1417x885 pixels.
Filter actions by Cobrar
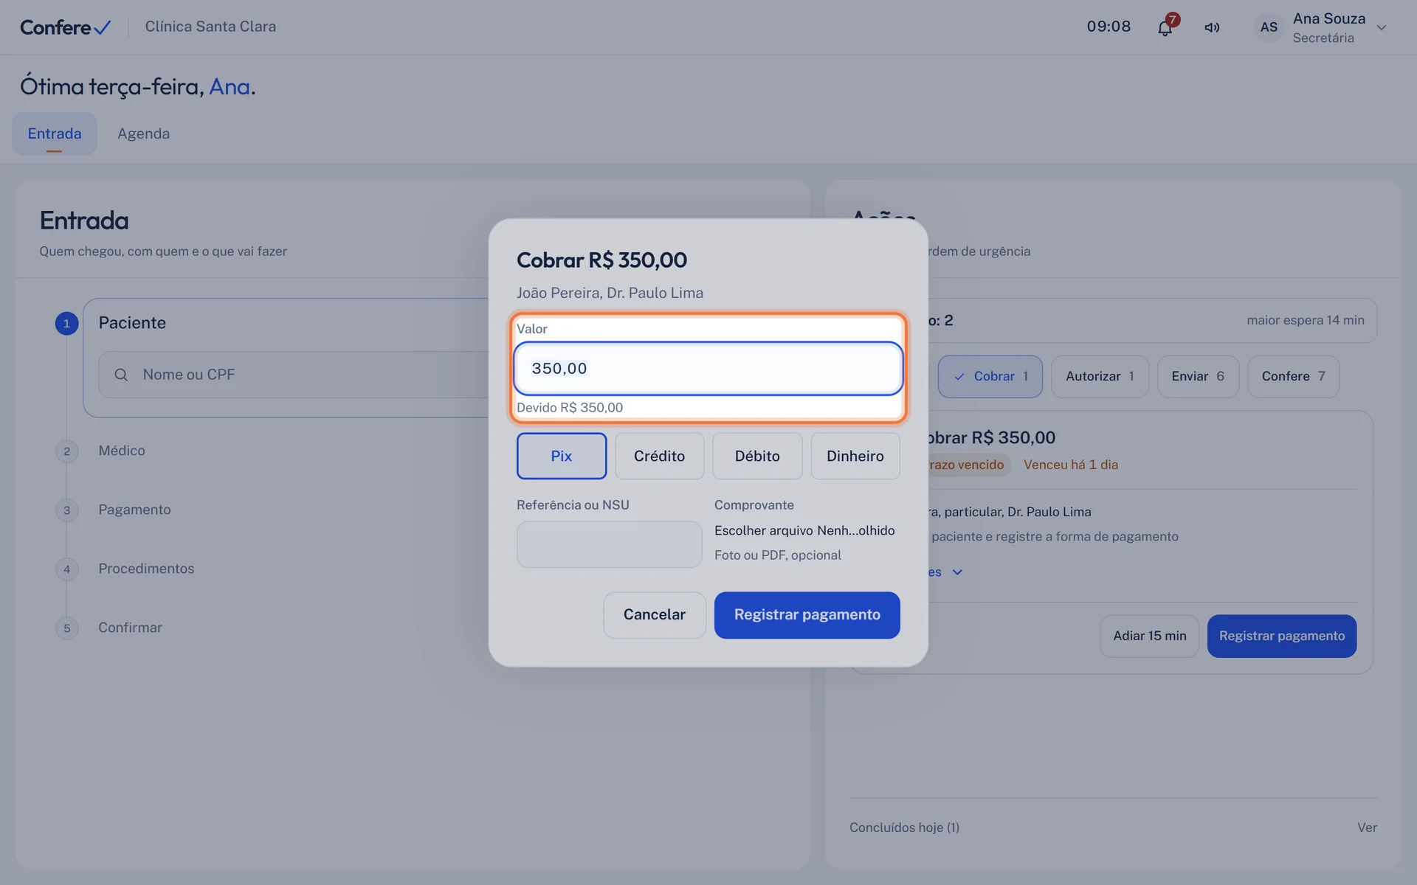point(990,376)
